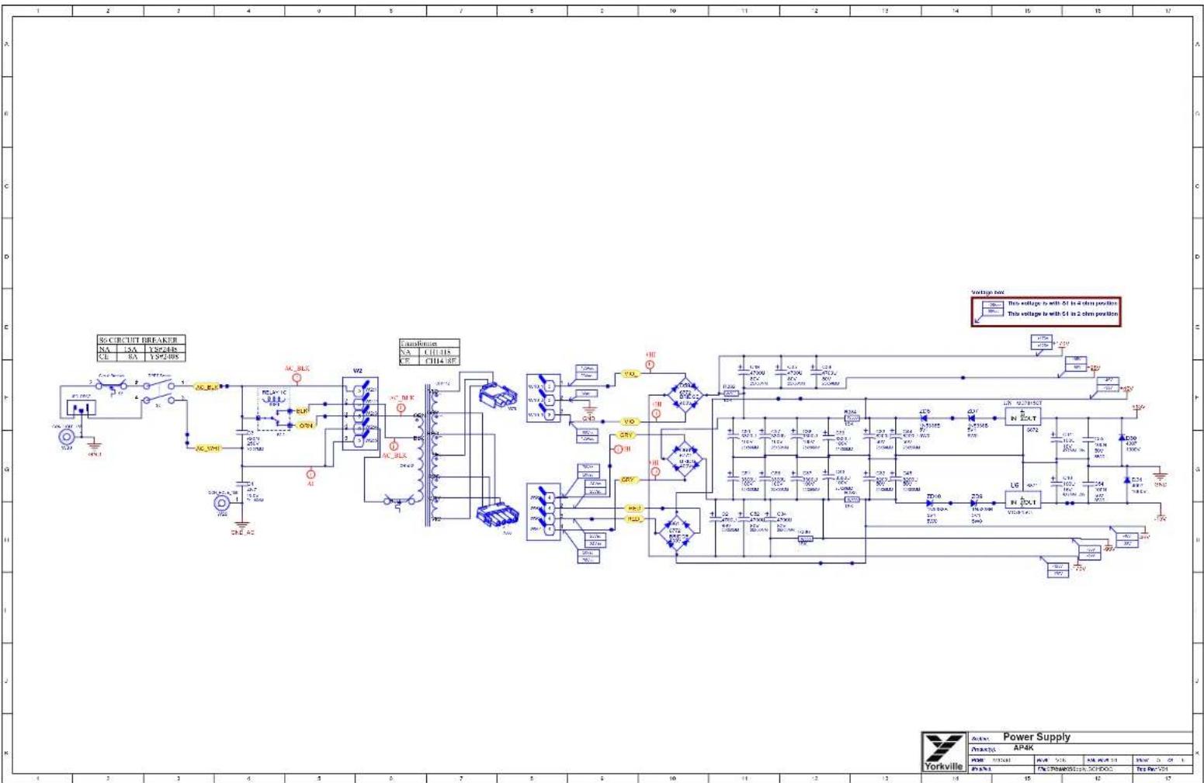Screen dimensions: 1204x783
Task: Select the 'CH1418E' cell in Transformer table
Action: tap(441, 361)
